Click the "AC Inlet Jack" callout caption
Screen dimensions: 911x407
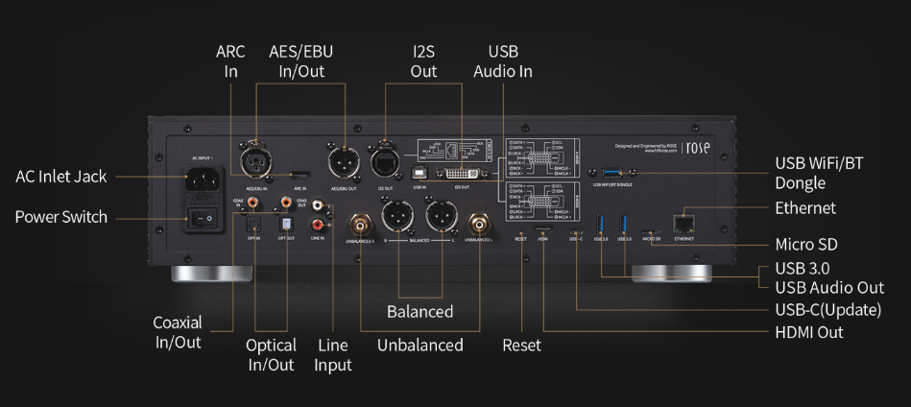pos(61,177)
